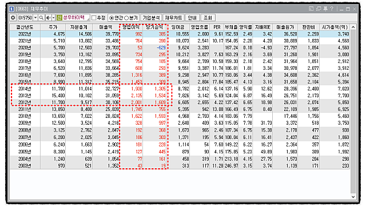
Task: Click the 주가 column header
Action: (53, 27)
